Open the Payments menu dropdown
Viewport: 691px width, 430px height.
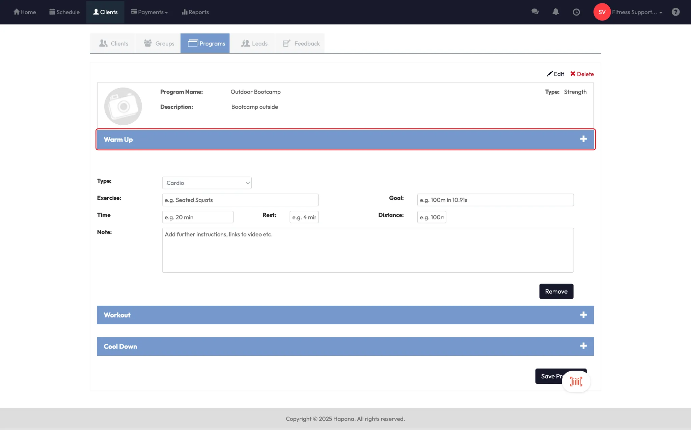coord(149,12)
